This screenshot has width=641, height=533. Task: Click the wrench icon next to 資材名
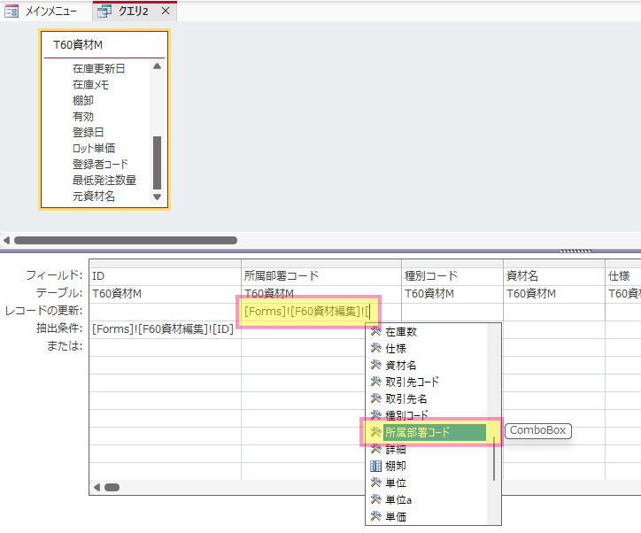tap(375, 365)
